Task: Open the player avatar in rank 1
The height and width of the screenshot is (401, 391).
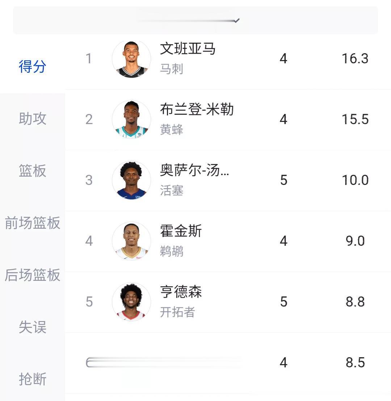Action: [131, 59]
